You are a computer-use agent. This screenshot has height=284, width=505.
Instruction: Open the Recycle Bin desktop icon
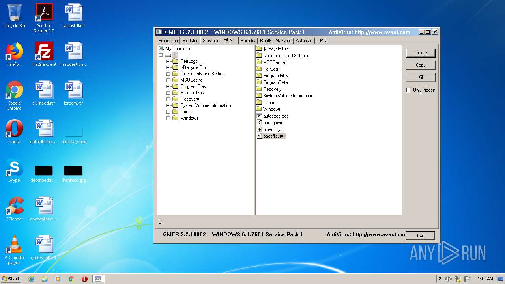coord(14,16)
